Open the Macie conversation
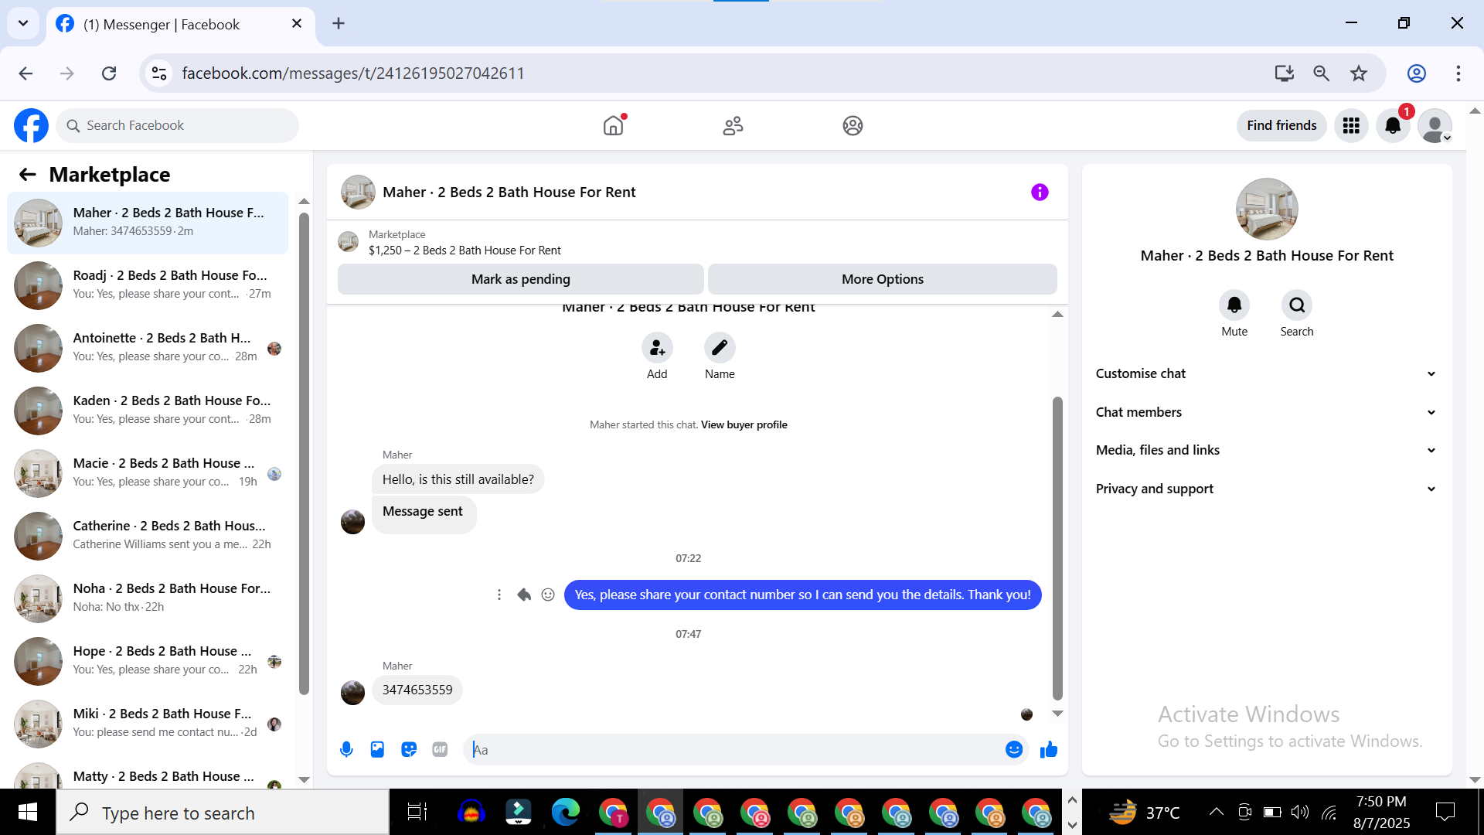 148,472
